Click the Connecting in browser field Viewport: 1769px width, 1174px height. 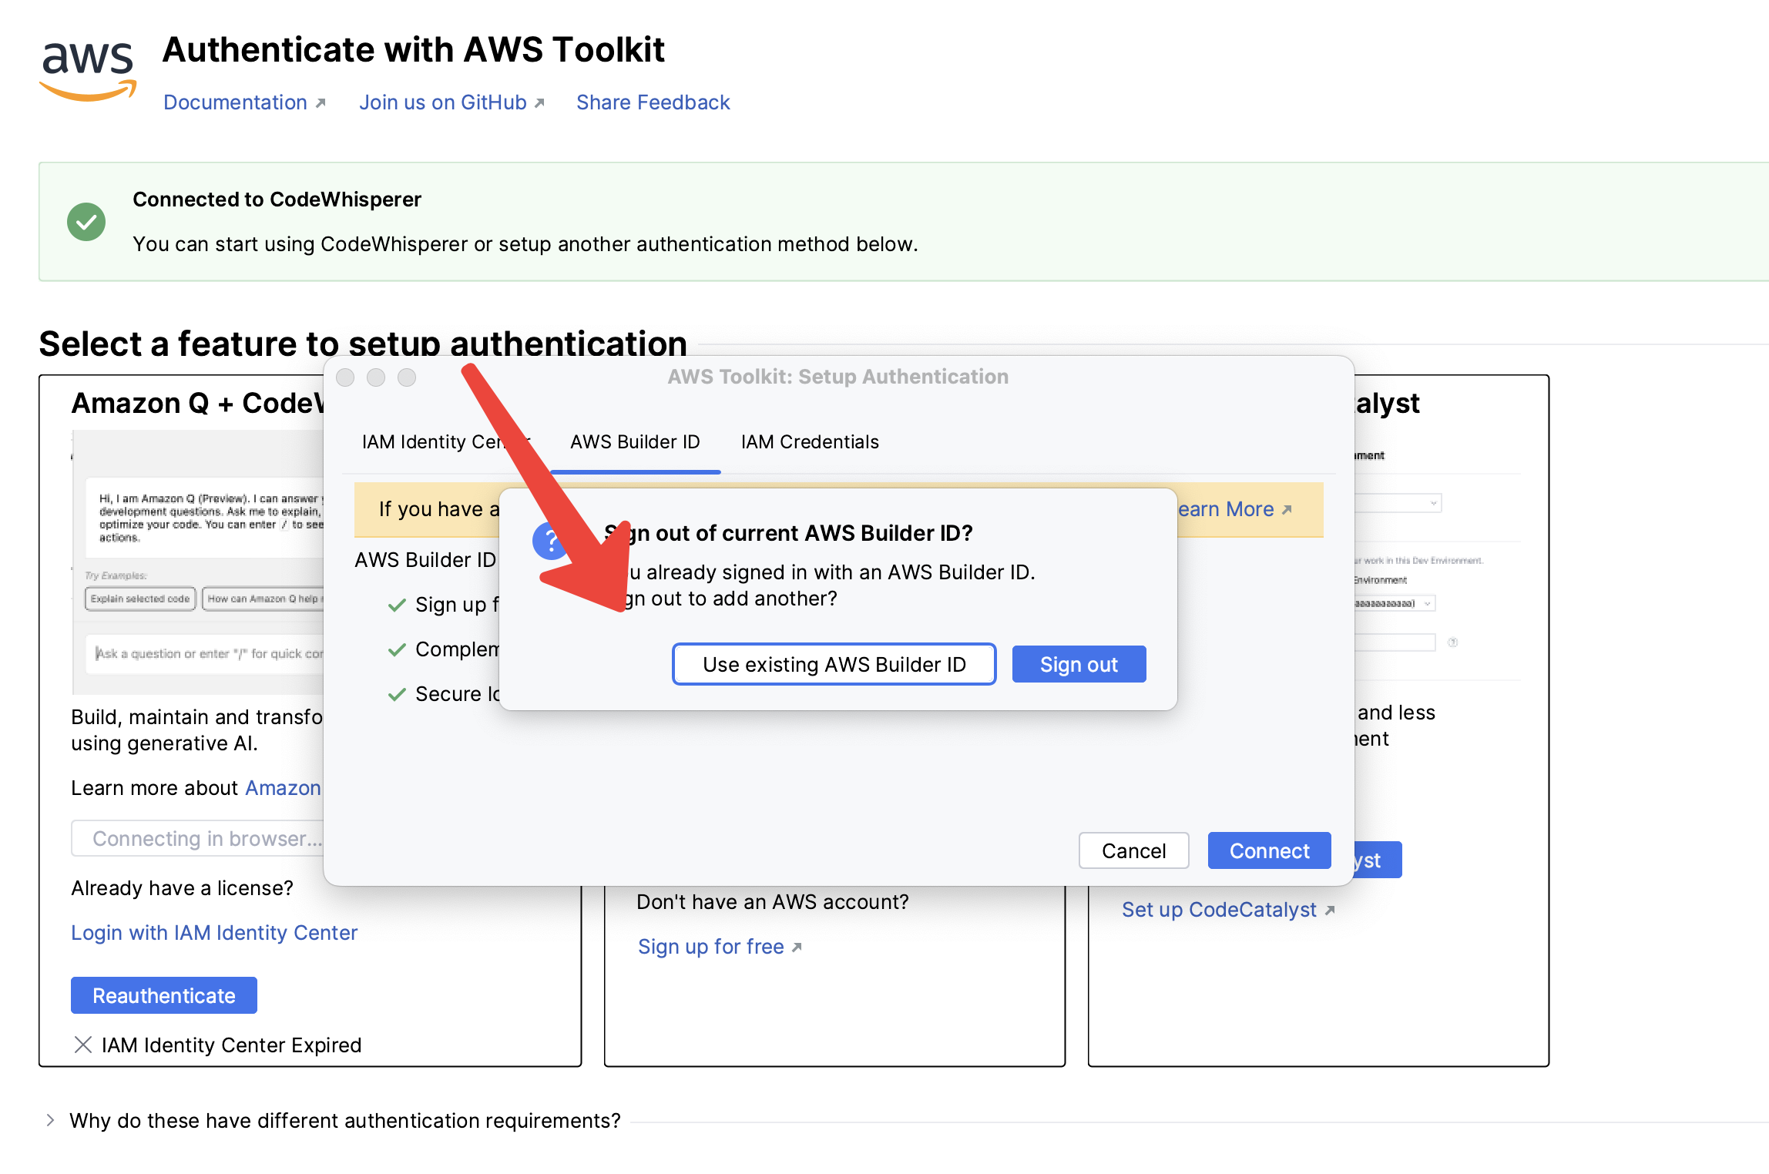coord(198,838)
